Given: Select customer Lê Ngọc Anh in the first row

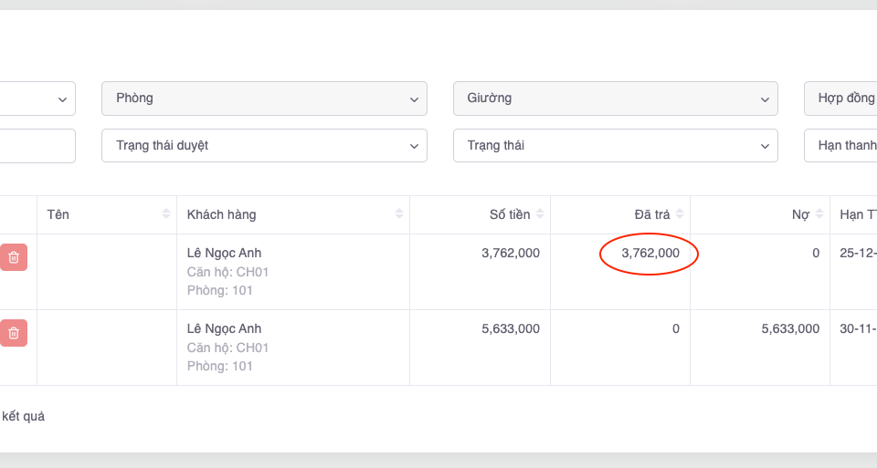Looking at the screenshot, I should coord(224,253).
